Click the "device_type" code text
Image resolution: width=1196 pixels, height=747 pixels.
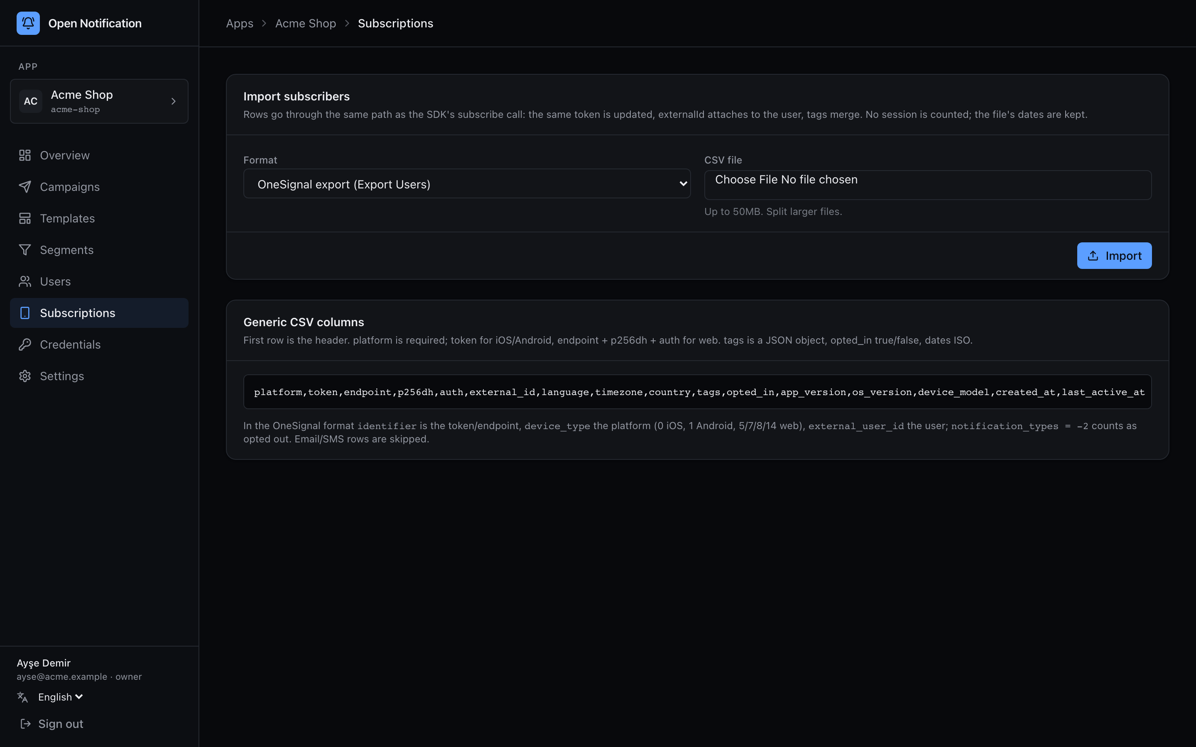557,426
